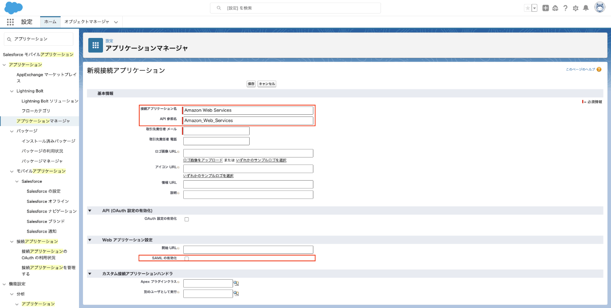The image size is (611, 308).
Task: Select アプリケーションマネージャ in sidebar
Action: tap(43, 121)
